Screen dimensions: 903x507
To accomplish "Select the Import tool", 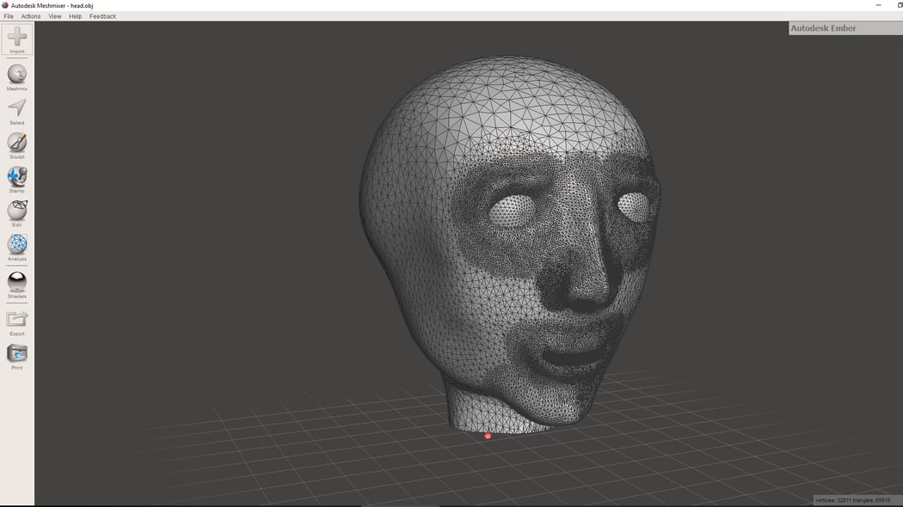I will coord(16,40).
